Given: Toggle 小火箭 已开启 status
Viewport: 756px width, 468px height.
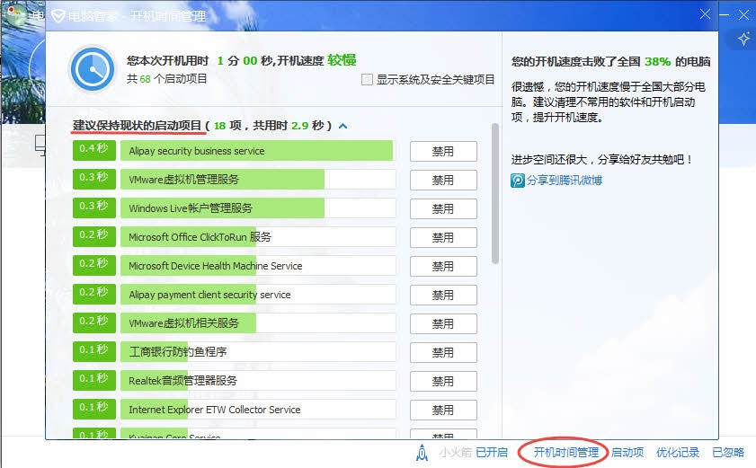Looking at the screenshot, I should pyautogui.click(x=492, y=453).
